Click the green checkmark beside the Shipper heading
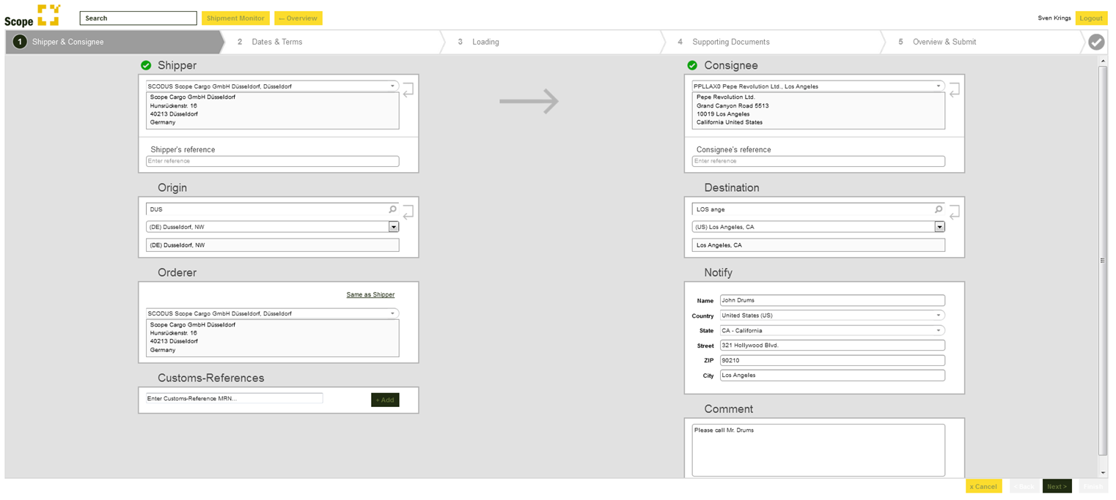This screenshot has width=1116, height=500. pyautogui.click(x=146, y=65)
